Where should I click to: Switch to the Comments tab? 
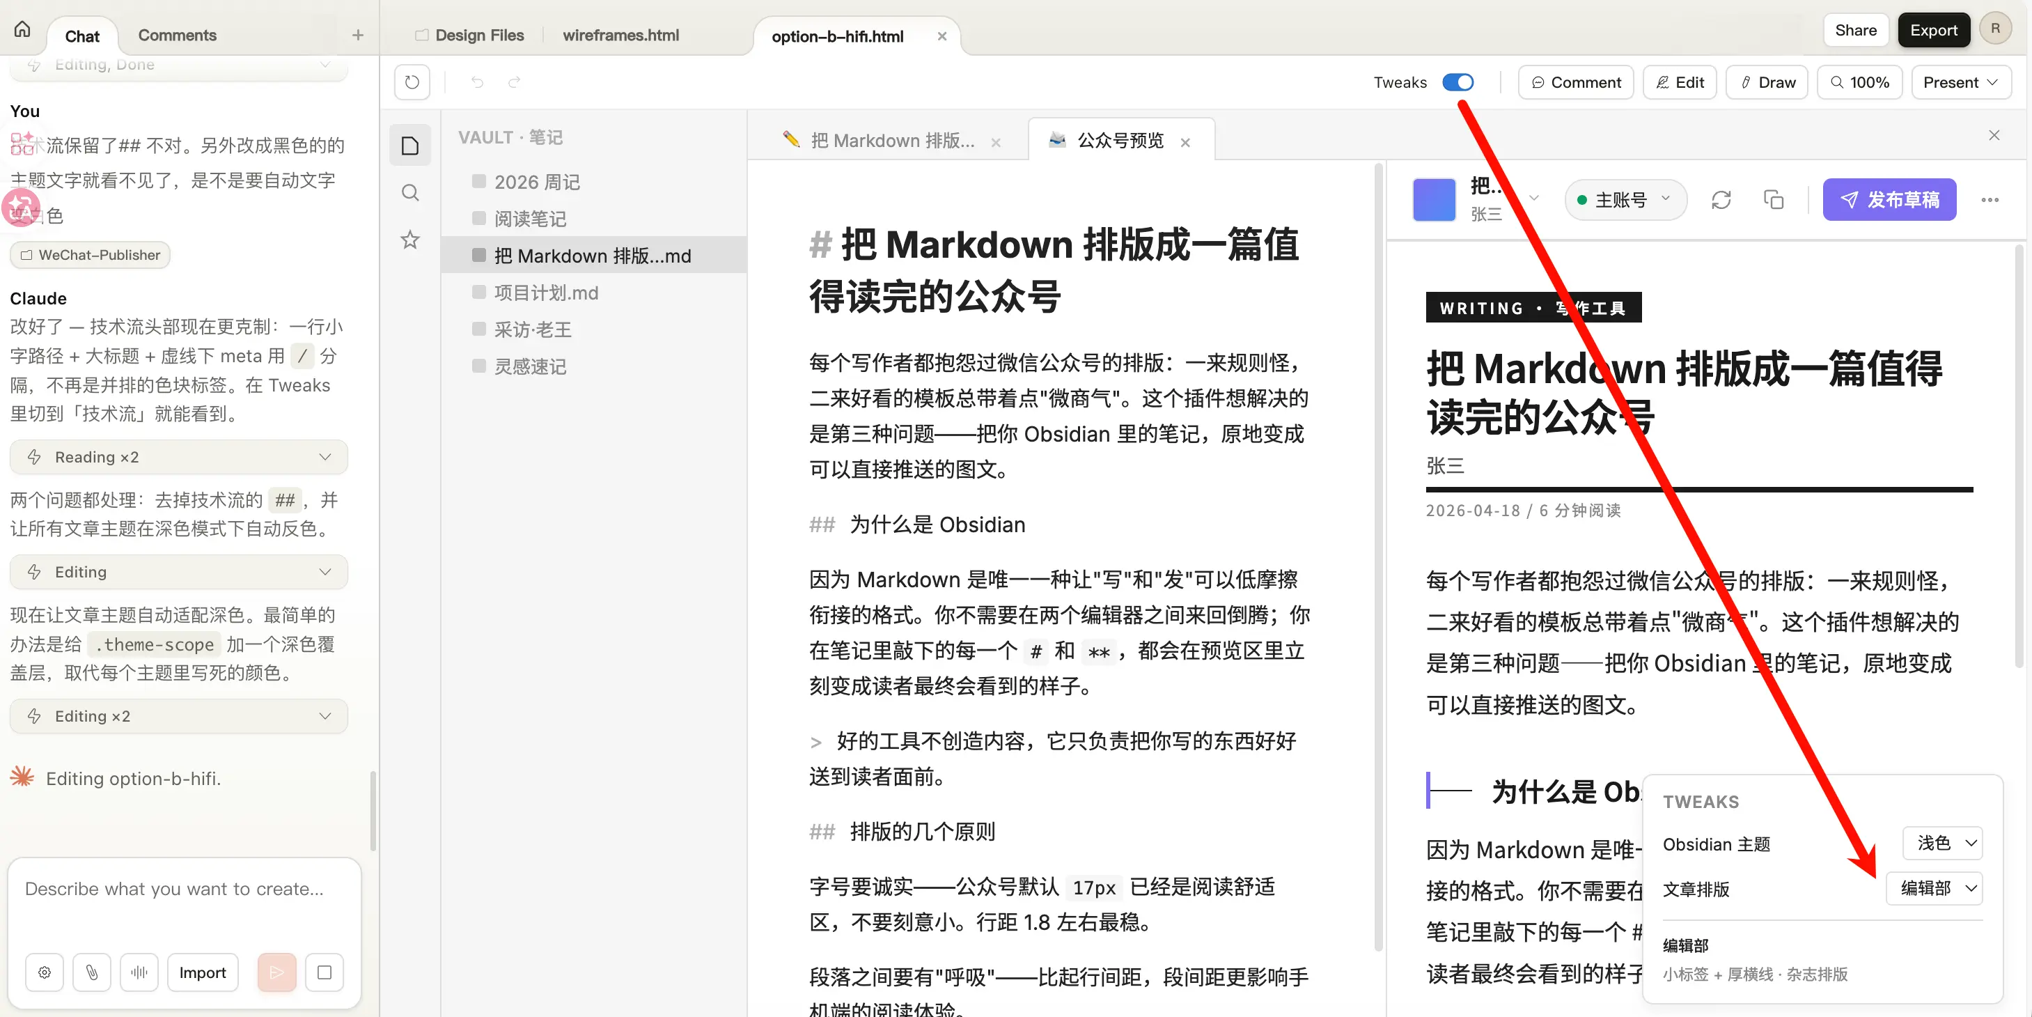(177, 35)
